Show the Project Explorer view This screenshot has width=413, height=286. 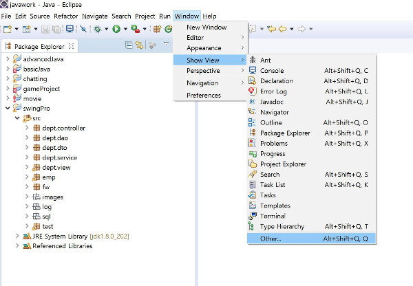[x=312, y=164]
